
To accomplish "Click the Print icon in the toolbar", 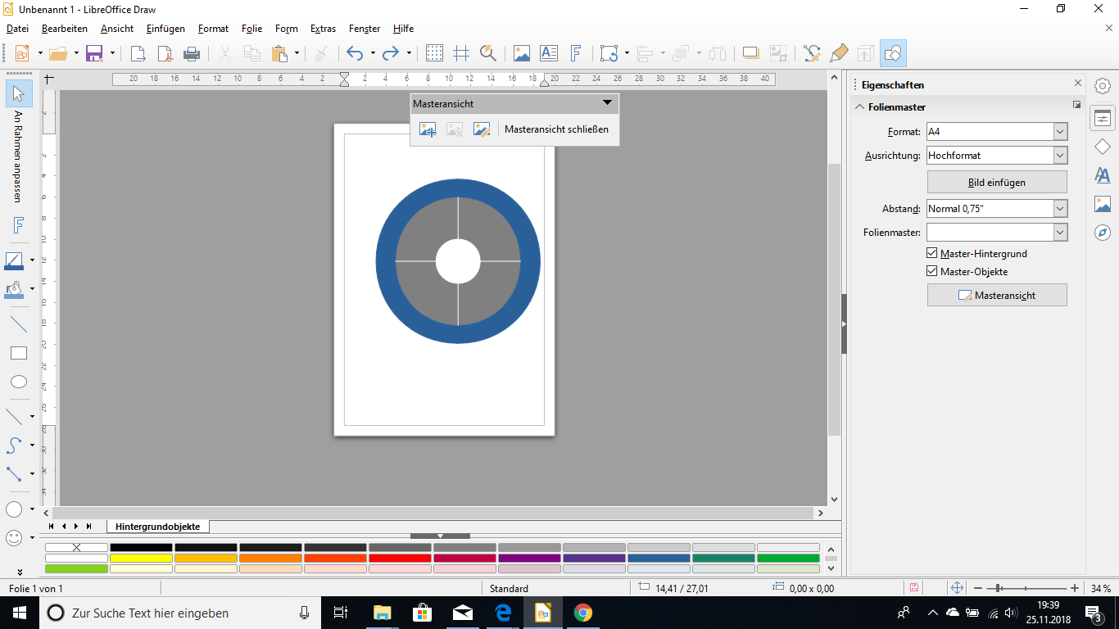I will 192,54.
